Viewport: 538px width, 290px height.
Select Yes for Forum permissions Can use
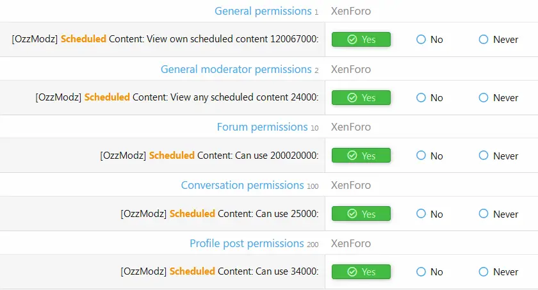[x=361, y=156]
